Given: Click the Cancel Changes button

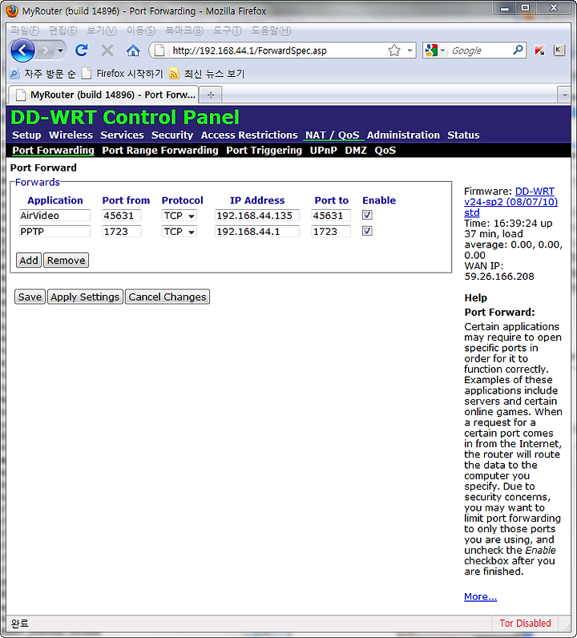Looking at the screenshot, I should pos(167,297).
